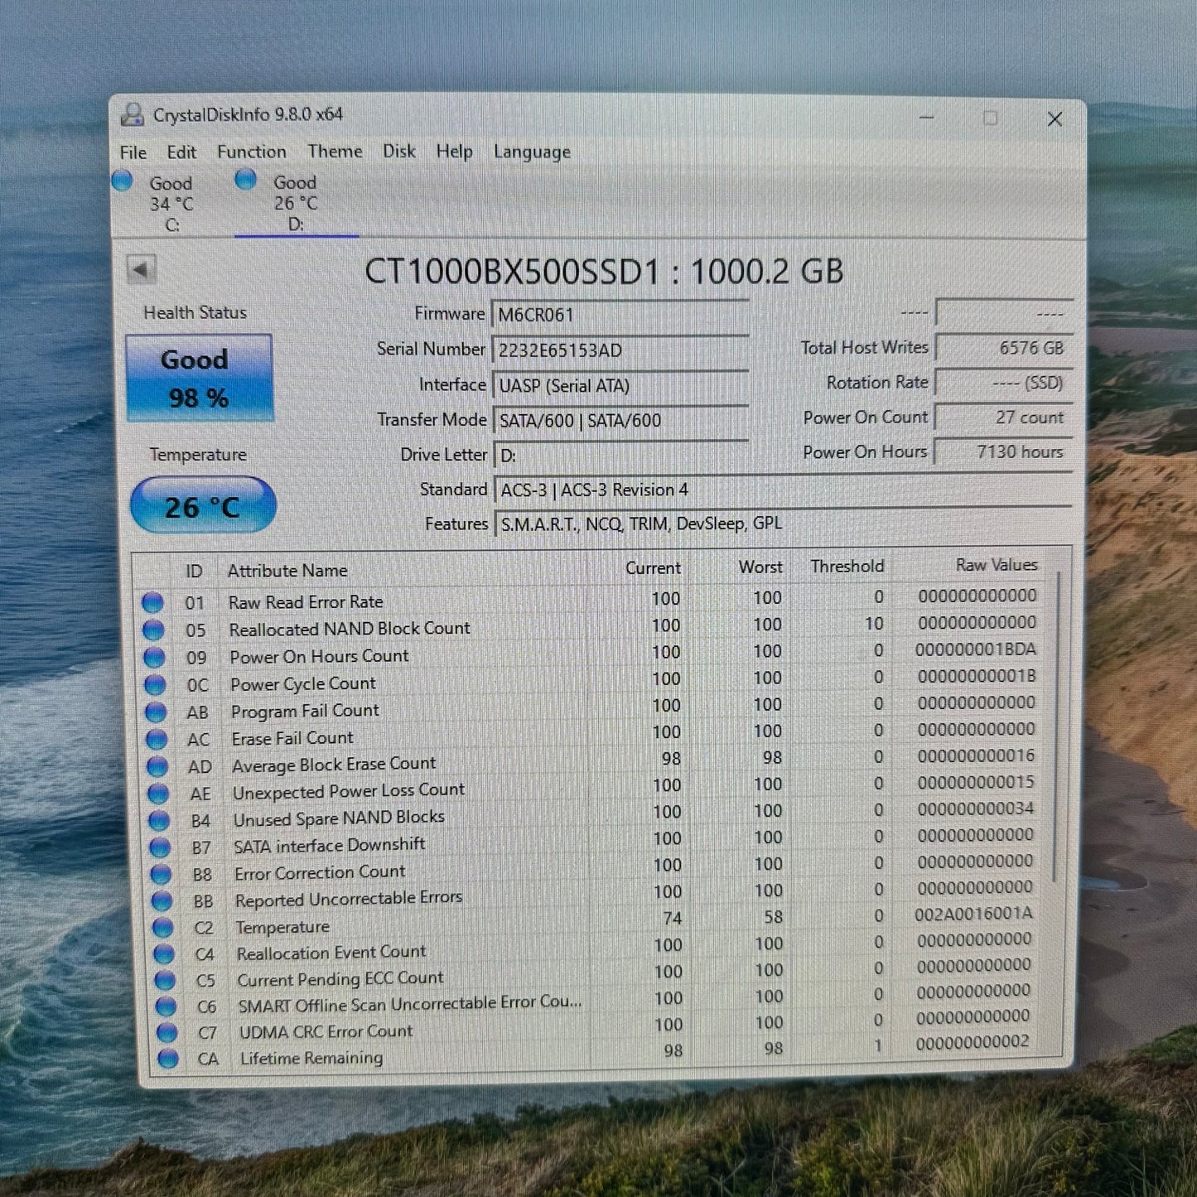The image size is (1197, 1197).
Task: Close the CrystalDiskInfo window
Action: (x=1055, y=119)
